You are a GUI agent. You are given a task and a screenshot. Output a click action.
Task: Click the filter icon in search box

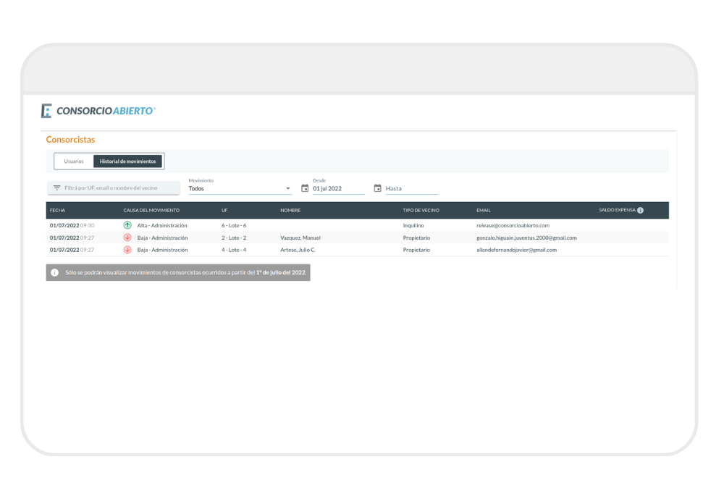(x=56, y=188)
